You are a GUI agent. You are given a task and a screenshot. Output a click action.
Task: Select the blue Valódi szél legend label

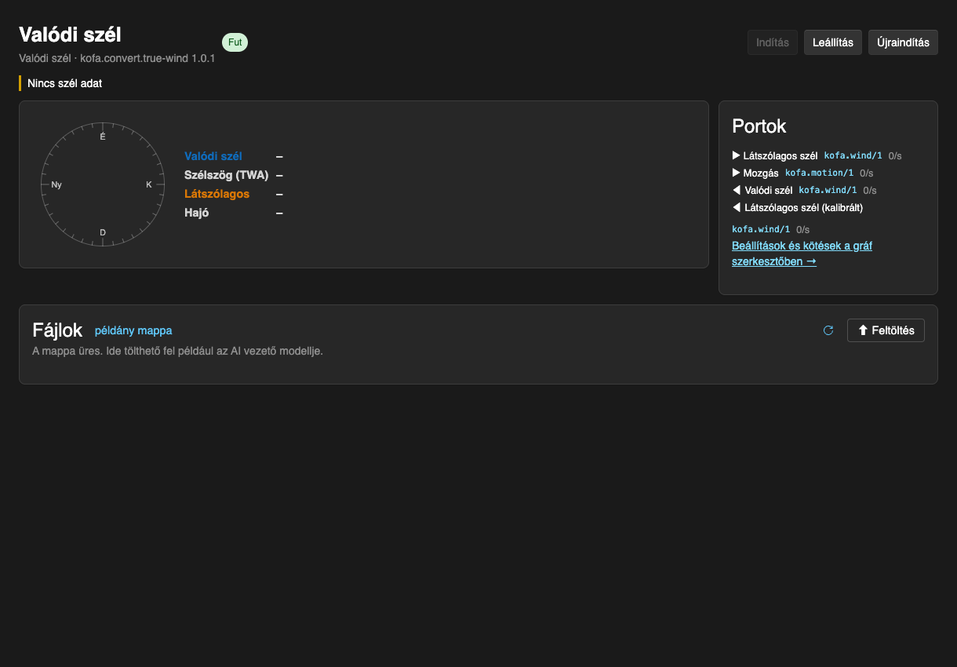(x=213, y=156)
